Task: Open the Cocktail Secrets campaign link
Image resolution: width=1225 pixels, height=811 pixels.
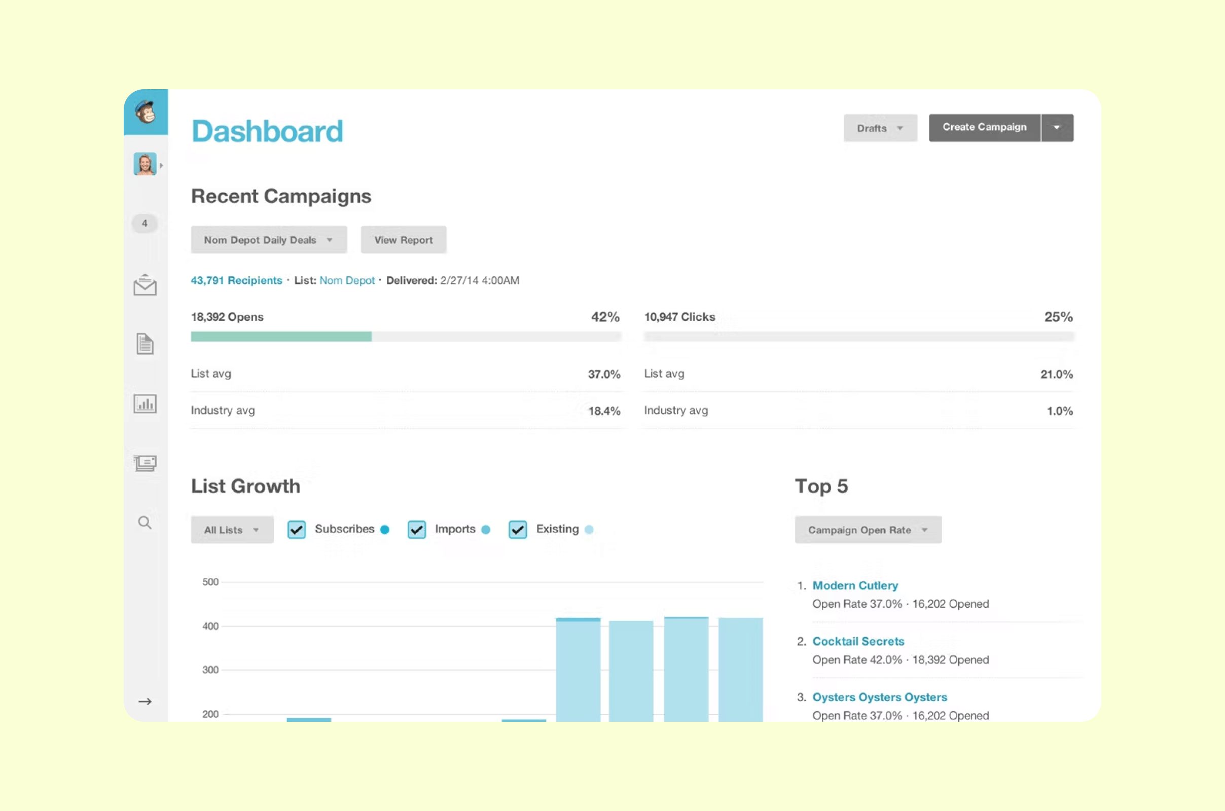Action: [858, 641]
